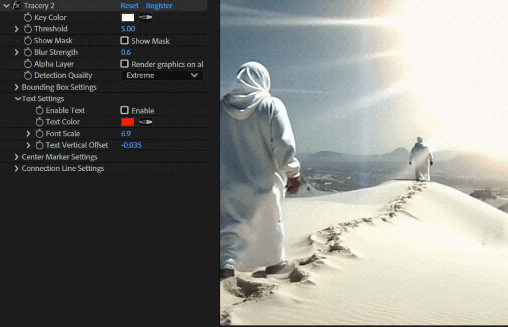The width and height of the screenshot is (508, 327).
Task: Click the Blur Strength stopwatch icon
Action: (x=27, y=52)
